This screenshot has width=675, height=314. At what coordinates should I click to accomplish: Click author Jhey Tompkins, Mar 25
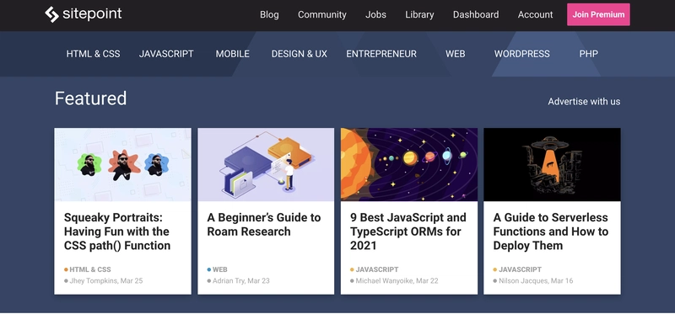106,281
